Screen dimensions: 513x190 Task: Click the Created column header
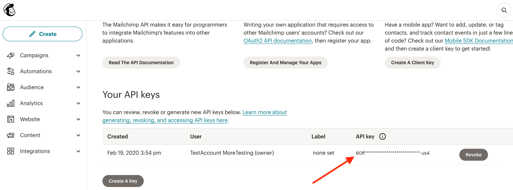pyautogui.click(x=117, y=136)
